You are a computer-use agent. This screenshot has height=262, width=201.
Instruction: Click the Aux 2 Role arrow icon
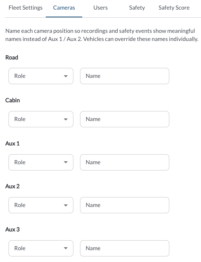[x=66, y=205]
